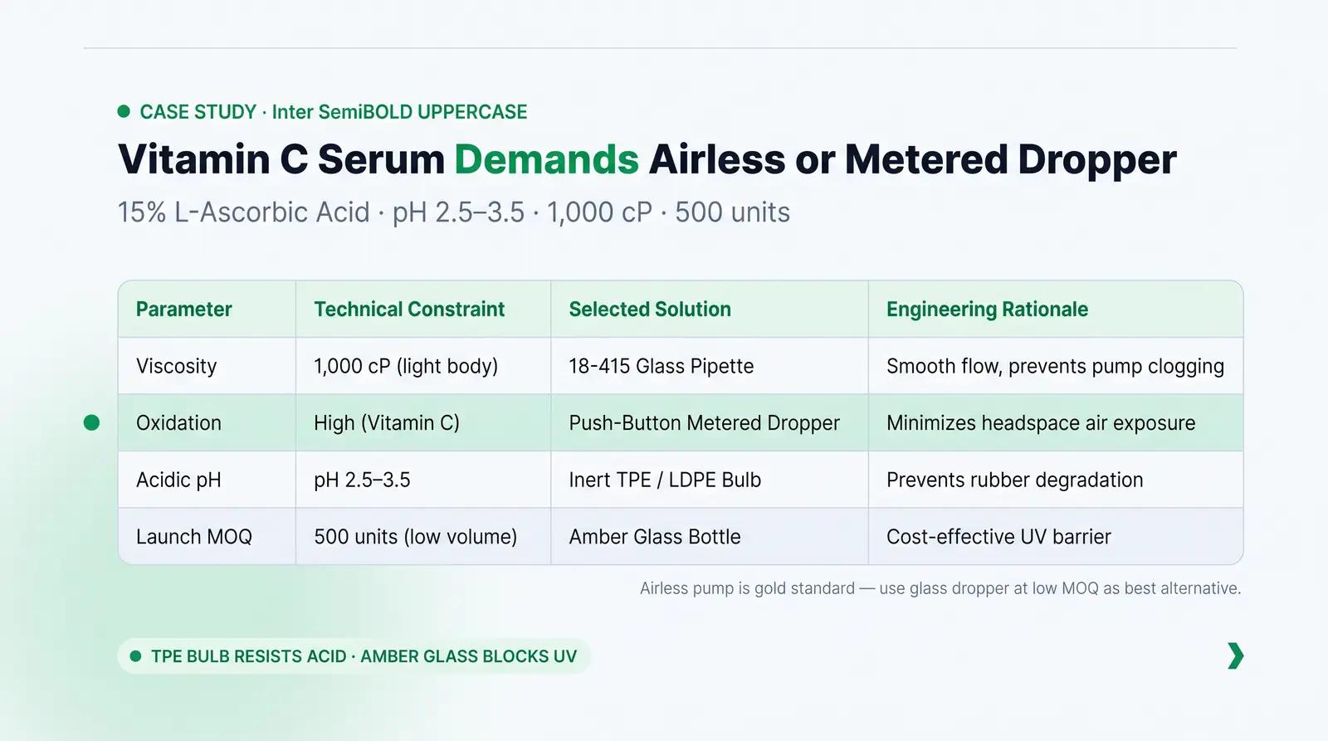Click the '18-415 Glass Pipette' cell

(710, 366)
